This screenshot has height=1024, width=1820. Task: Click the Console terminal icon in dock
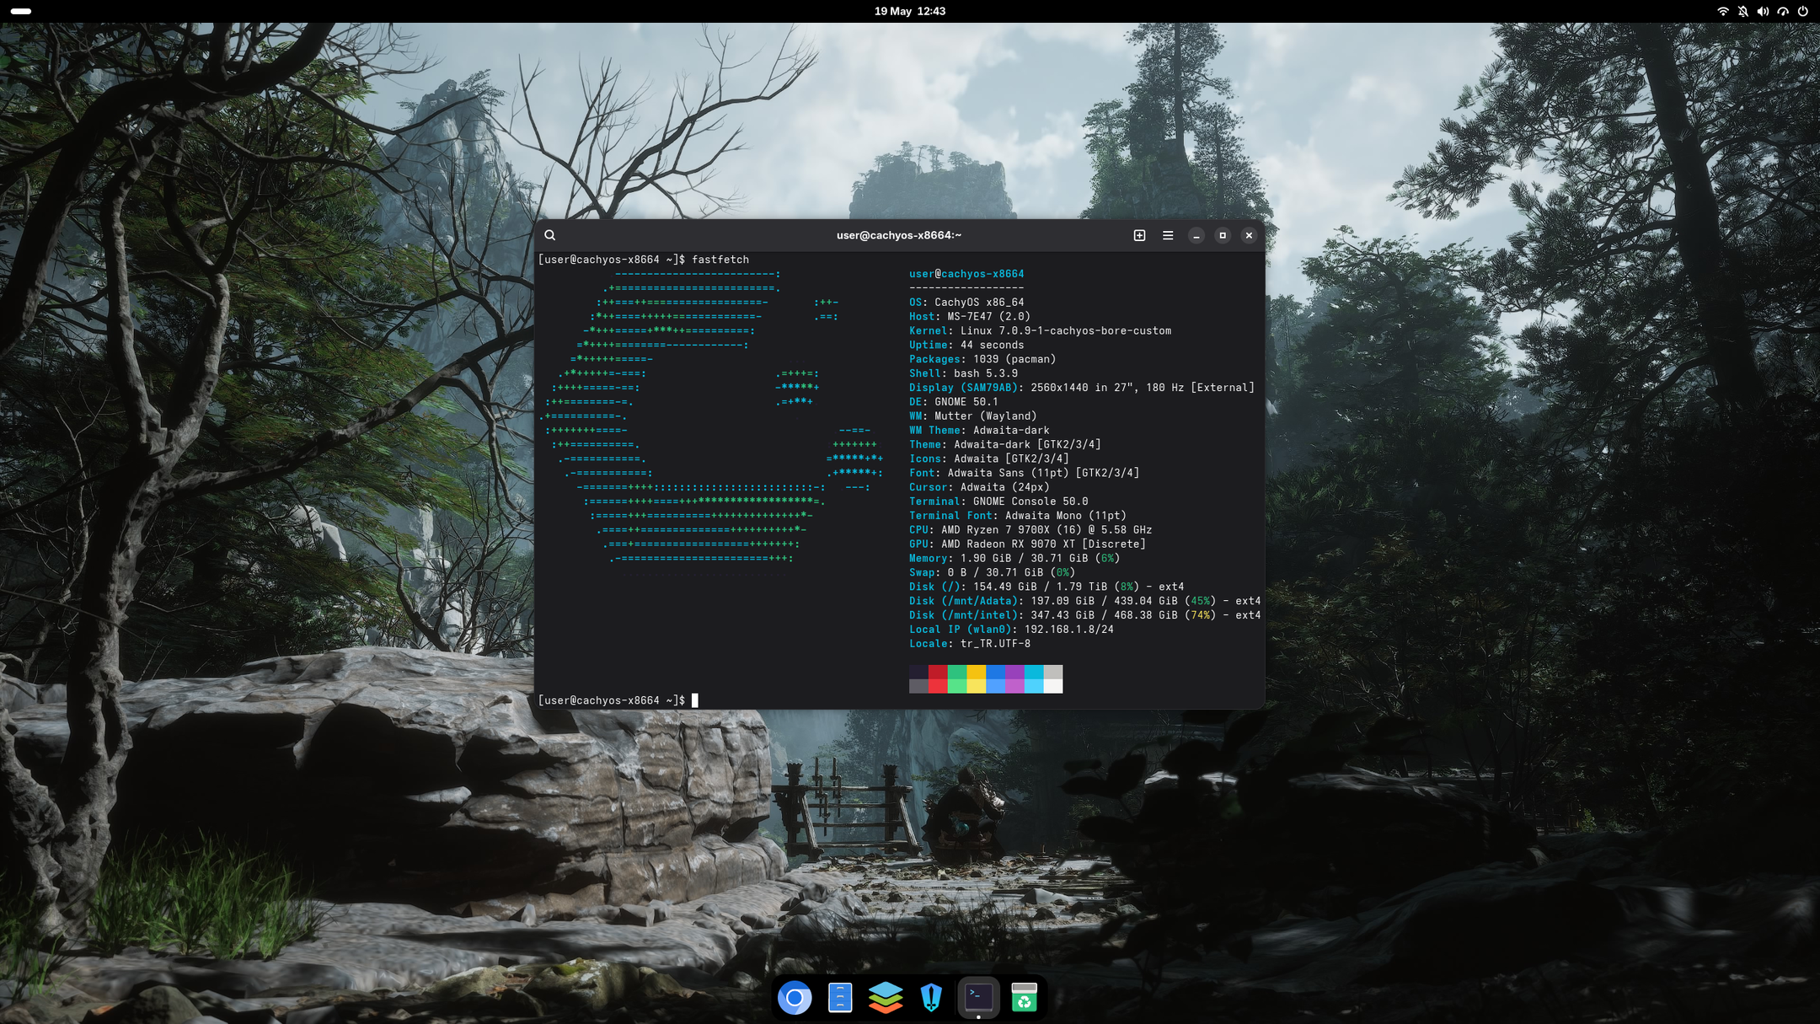tap(978, 998)
